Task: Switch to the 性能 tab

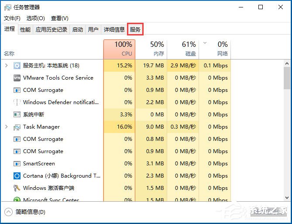Action: 25,30
